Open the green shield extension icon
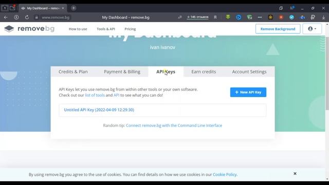The height and width of the screenshot is (185, 329). [x=249, y=17]
